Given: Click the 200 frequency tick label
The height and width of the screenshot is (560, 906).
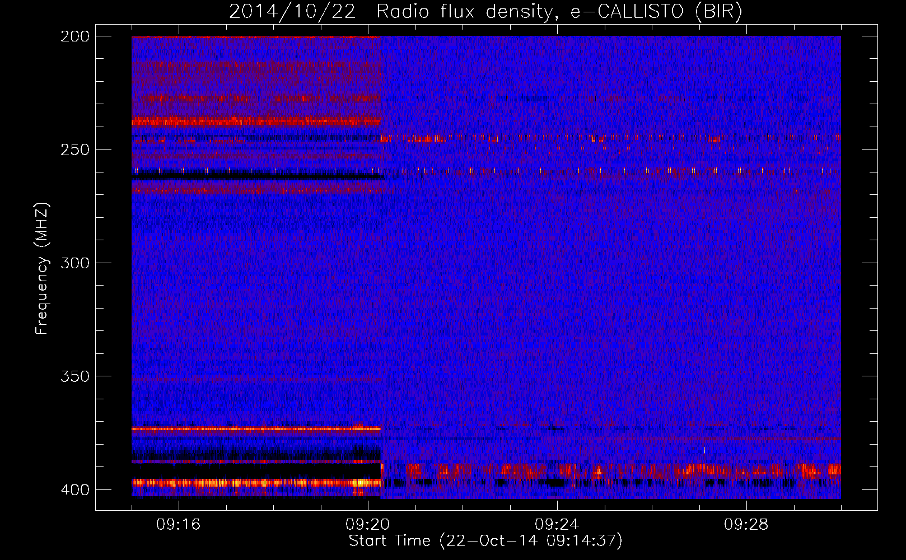Looking at the screenshot, I should point(75,36).
